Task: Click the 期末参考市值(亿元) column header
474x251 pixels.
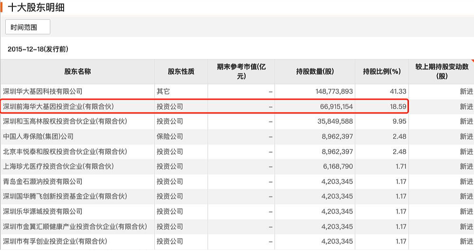Action: 241,71
